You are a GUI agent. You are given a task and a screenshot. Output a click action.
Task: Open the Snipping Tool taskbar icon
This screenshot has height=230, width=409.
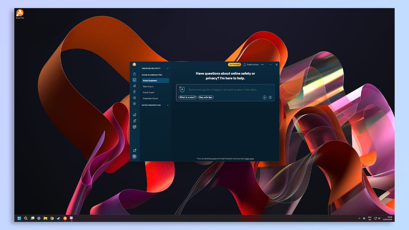pos(72,218)
